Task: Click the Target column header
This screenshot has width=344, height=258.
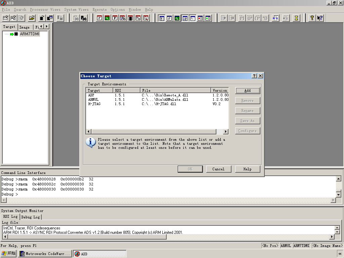Action: [99, 90]
